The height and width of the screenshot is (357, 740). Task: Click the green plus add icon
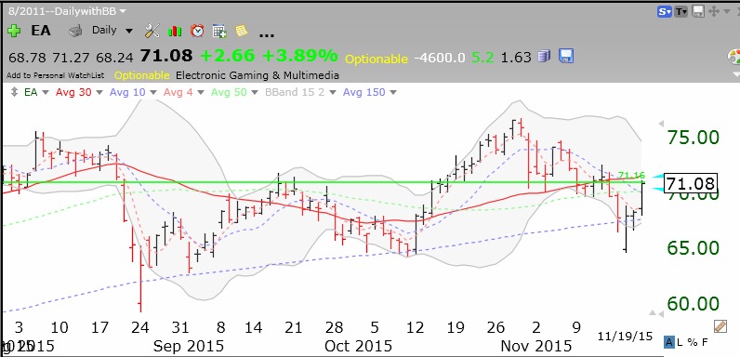pyautogui.click(x=14, y=32)
